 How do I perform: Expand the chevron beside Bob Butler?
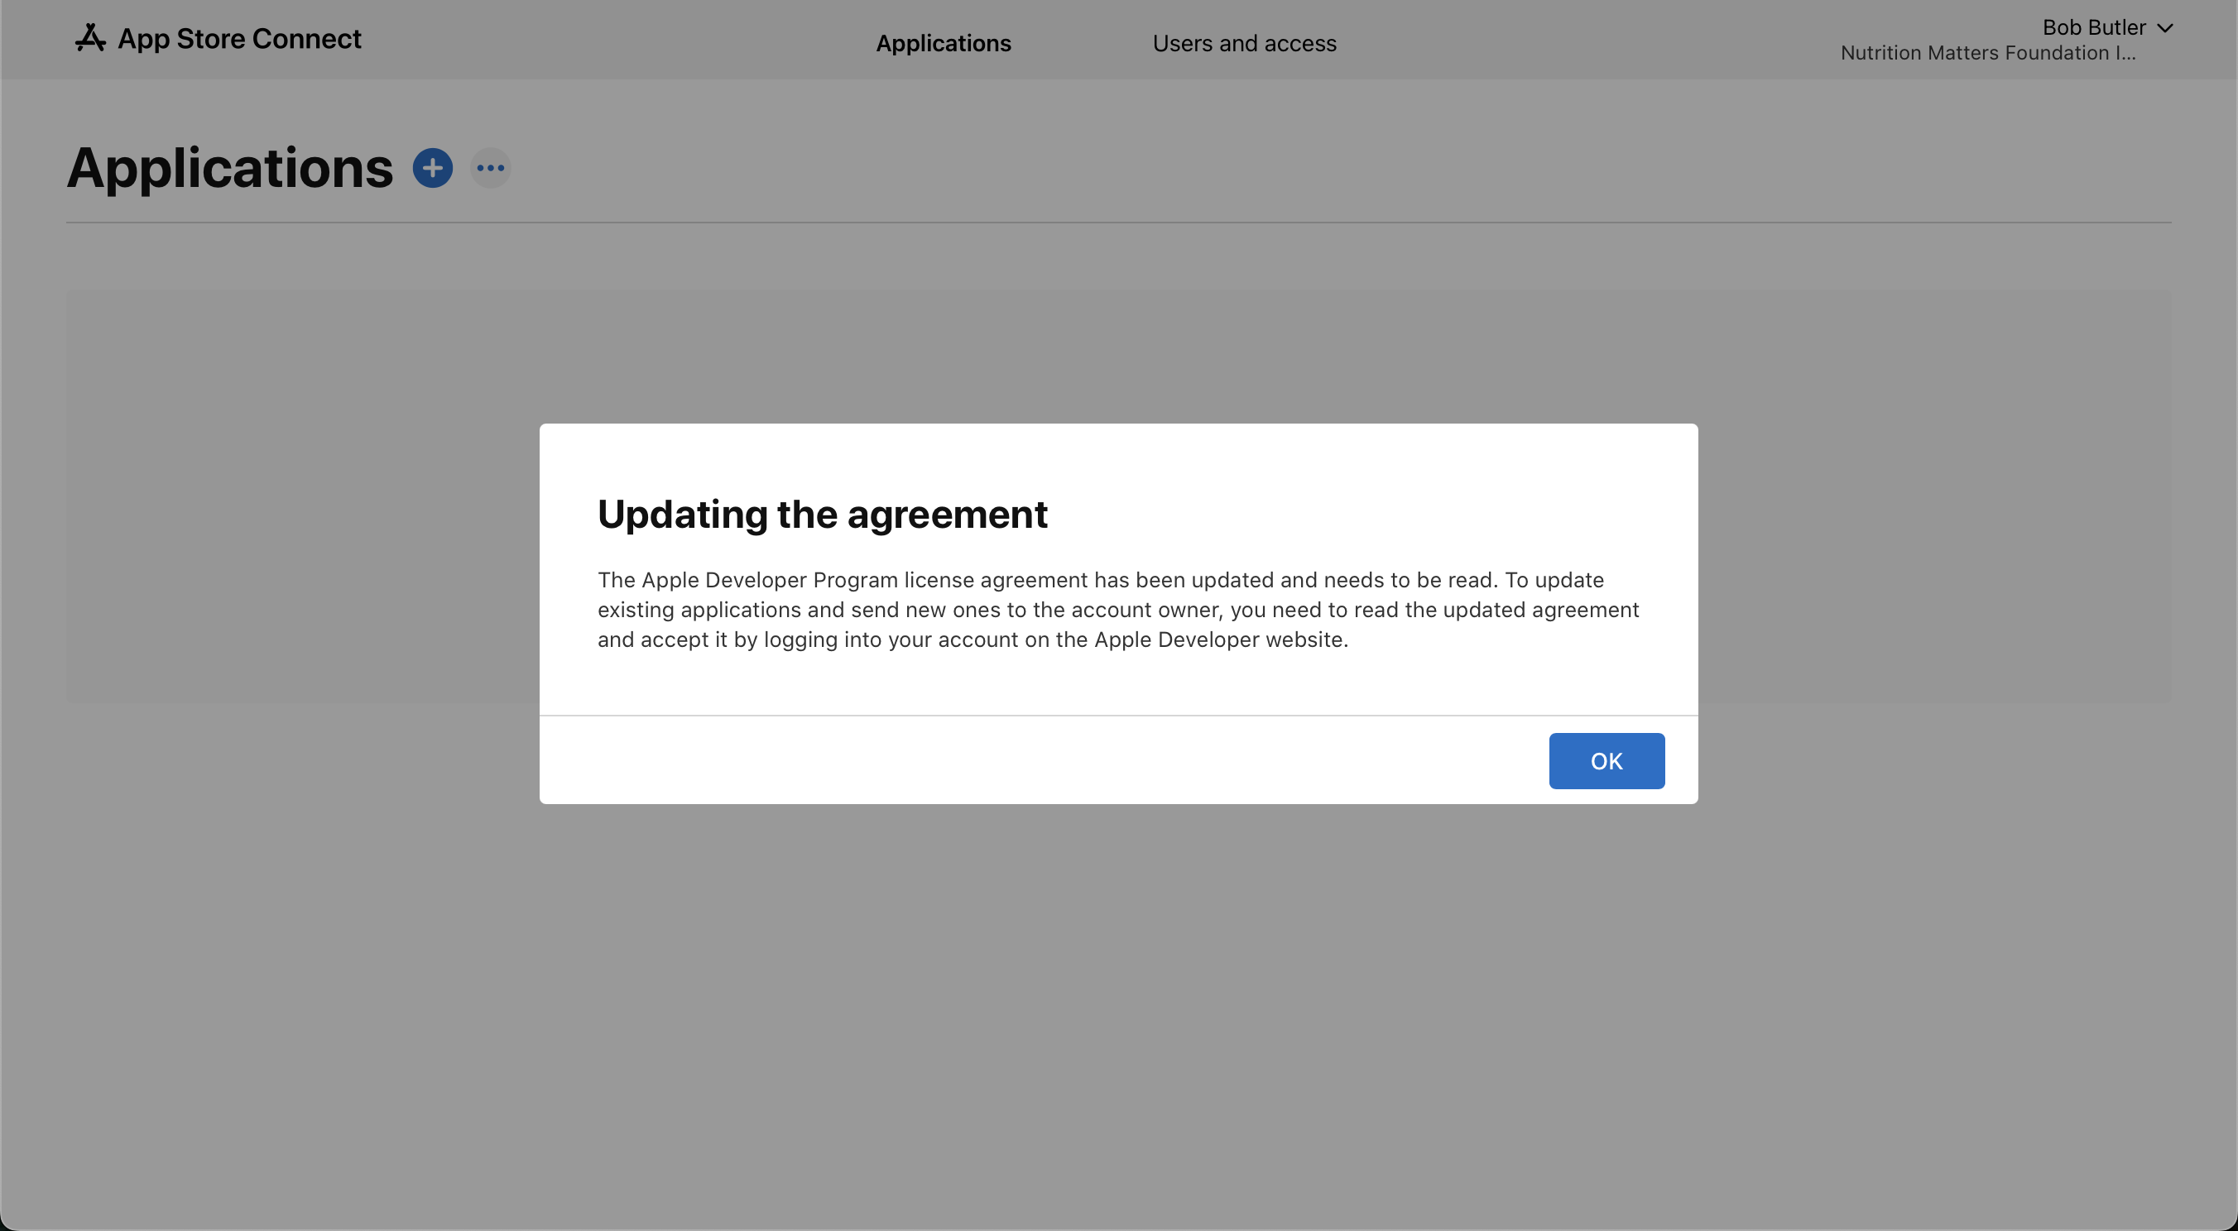click(2165, 28)
